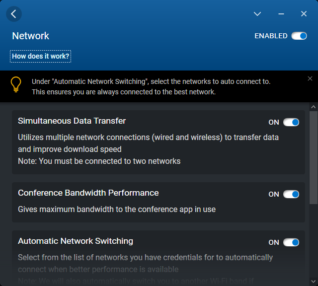This screenshot has width=318, height=286.
Task: Click the tip text about auto connect networks
Action: [152, 86]
